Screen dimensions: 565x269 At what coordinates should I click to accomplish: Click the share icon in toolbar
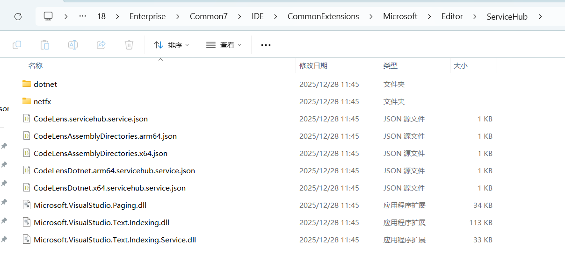[x=101, y=45]
